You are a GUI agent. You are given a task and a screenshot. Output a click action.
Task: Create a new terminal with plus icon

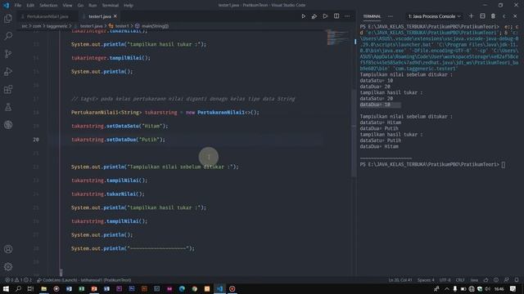472,16
